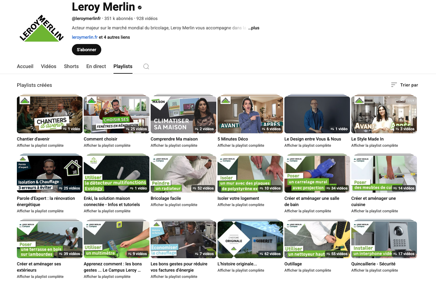This screenshot has height=281, width=436.
Task: Click the 25 vidéos badge on Comment choisir
Action: click(x=136, y=129)
